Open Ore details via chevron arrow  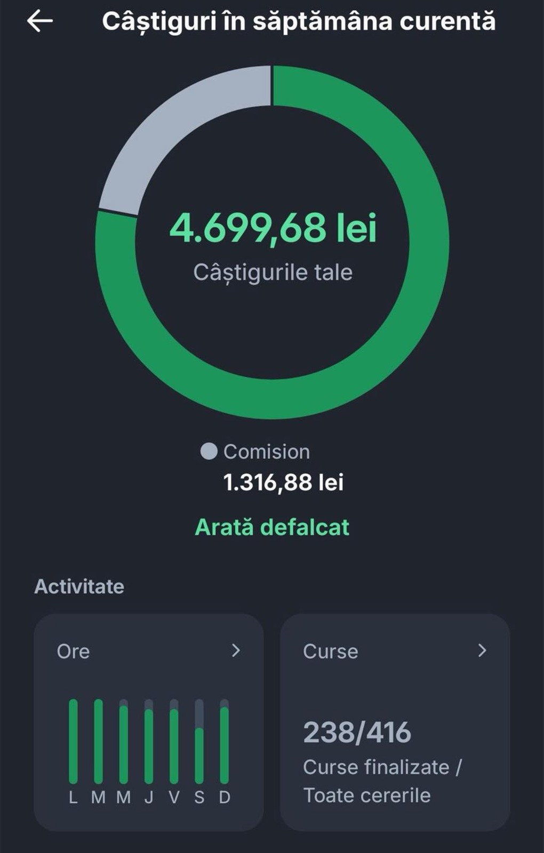236,650
